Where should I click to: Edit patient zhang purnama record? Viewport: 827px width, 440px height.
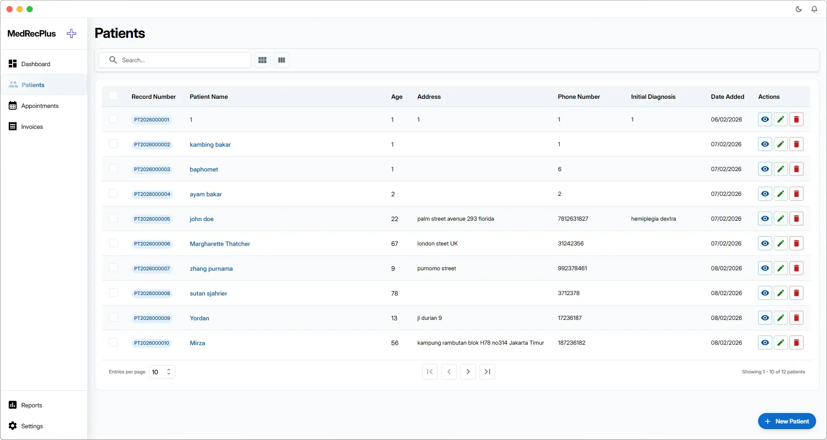[781, 268]
